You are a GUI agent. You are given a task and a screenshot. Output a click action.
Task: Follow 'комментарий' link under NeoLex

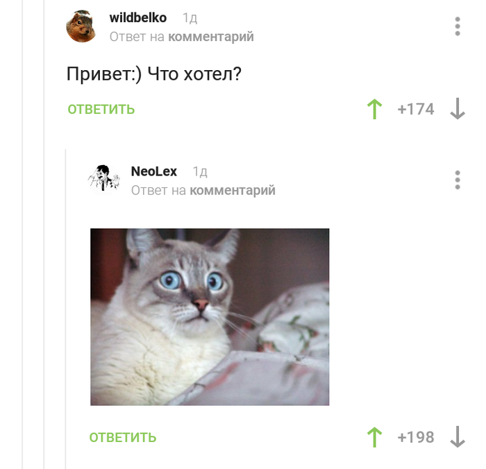[233, 191]
